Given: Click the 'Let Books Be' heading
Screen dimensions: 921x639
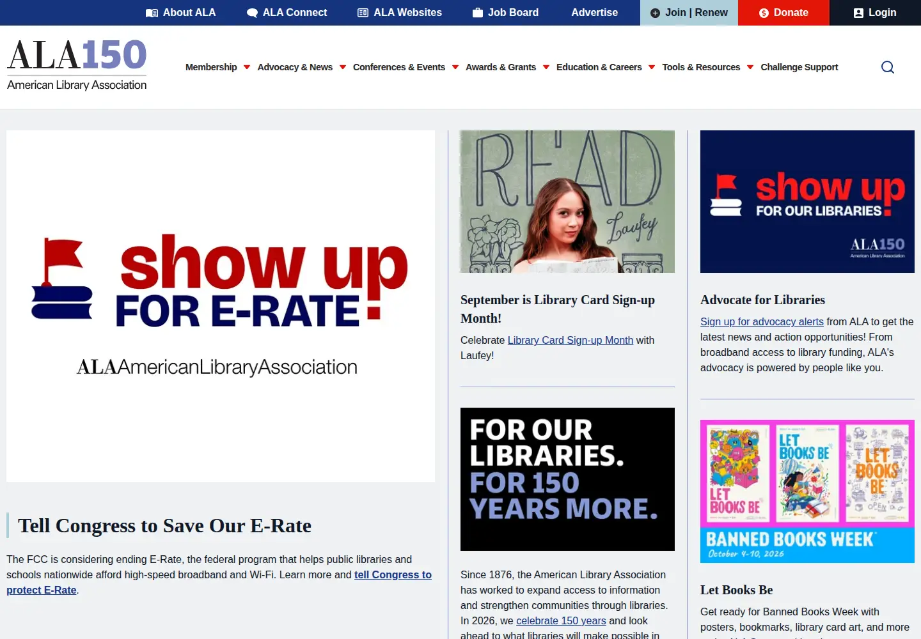Looking at the screenshot, I should point(736,590).
